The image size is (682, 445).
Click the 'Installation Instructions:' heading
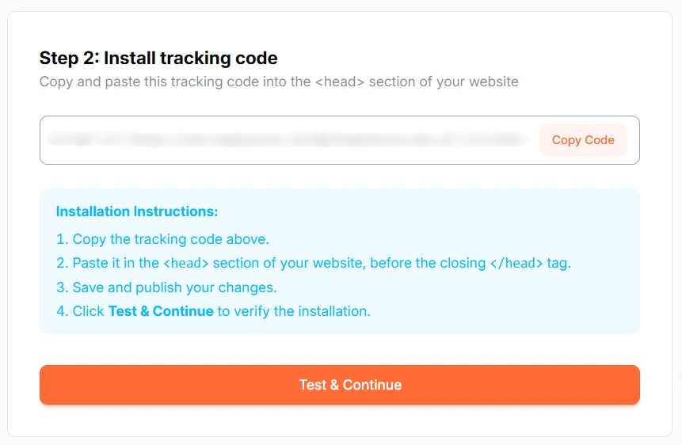click(x=137, y=211)
